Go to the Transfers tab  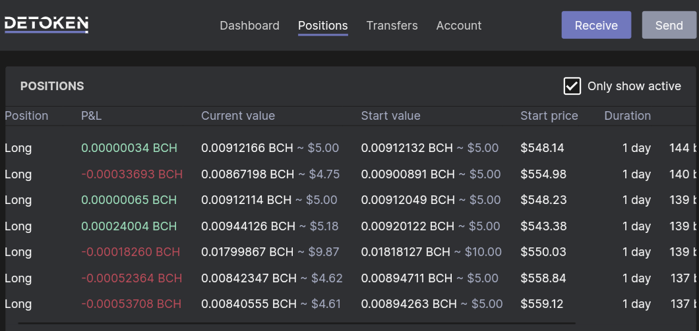coord(392,26)
